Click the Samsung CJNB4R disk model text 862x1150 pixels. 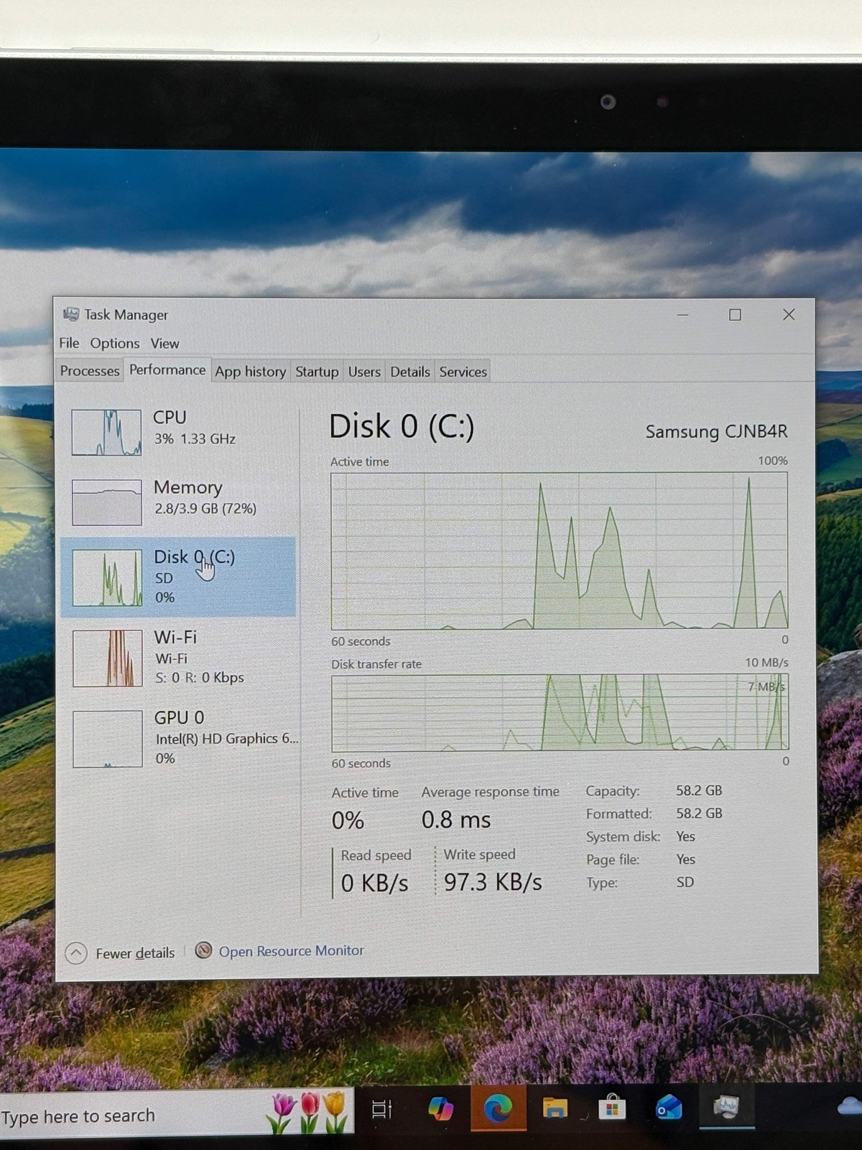716,431
